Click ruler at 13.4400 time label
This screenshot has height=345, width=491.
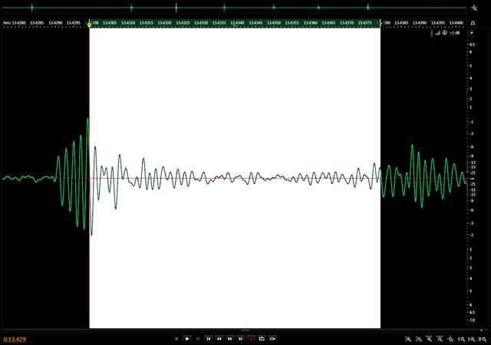point(456,23)
